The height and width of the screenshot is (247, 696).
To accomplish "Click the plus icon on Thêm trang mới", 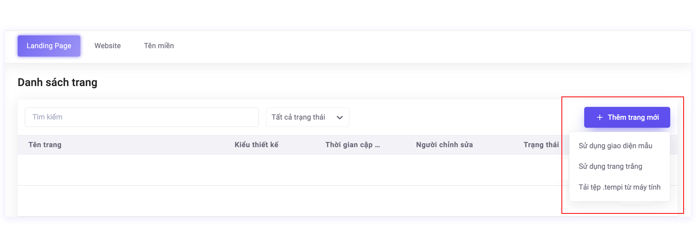I will pos(600,117).
